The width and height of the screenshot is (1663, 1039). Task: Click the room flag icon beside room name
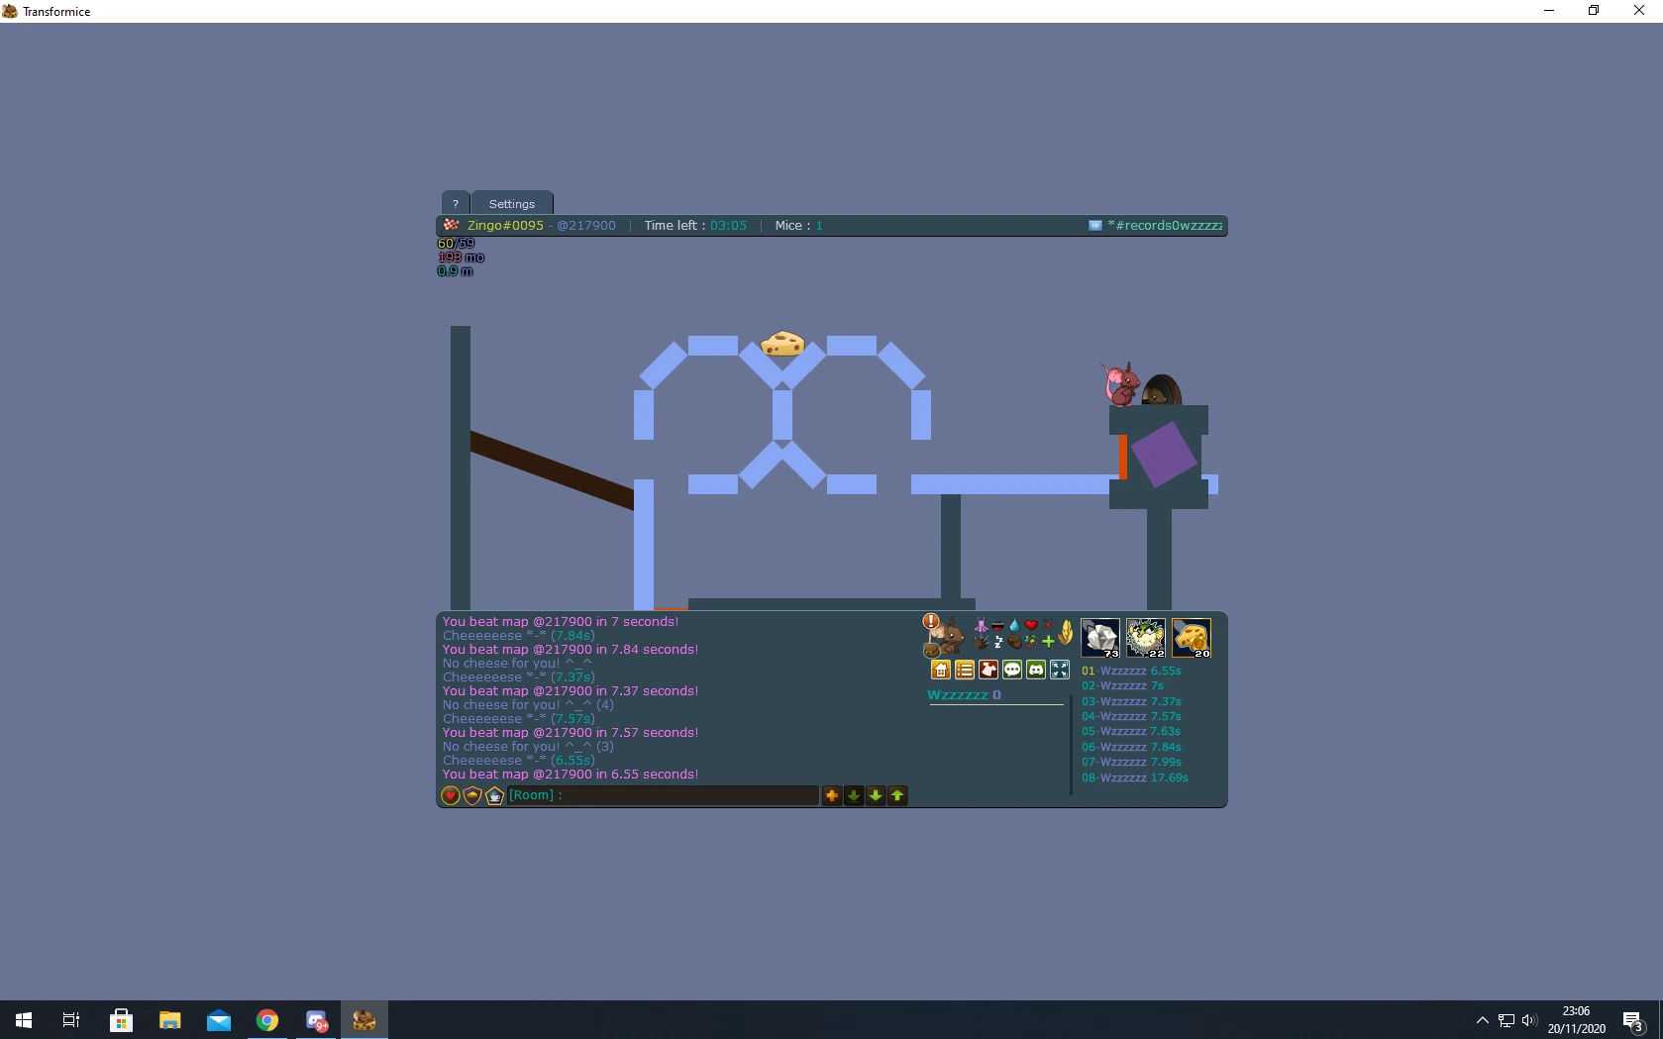pos(1095,226)
